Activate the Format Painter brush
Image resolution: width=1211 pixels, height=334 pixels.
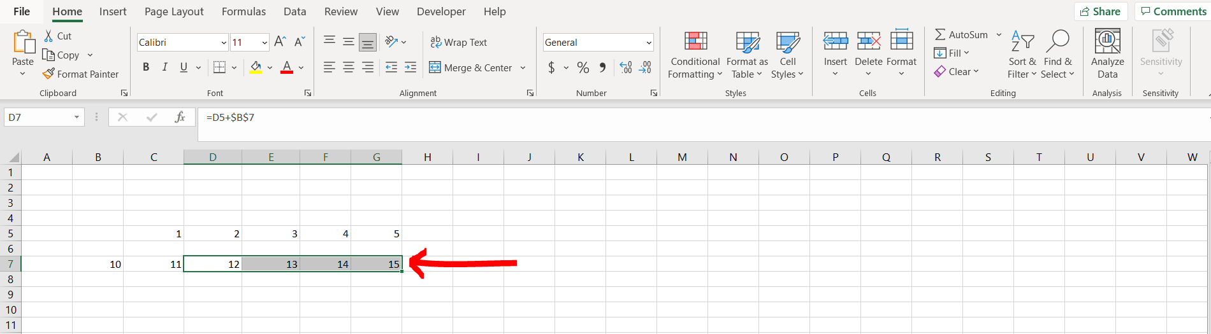pos(48,74)
